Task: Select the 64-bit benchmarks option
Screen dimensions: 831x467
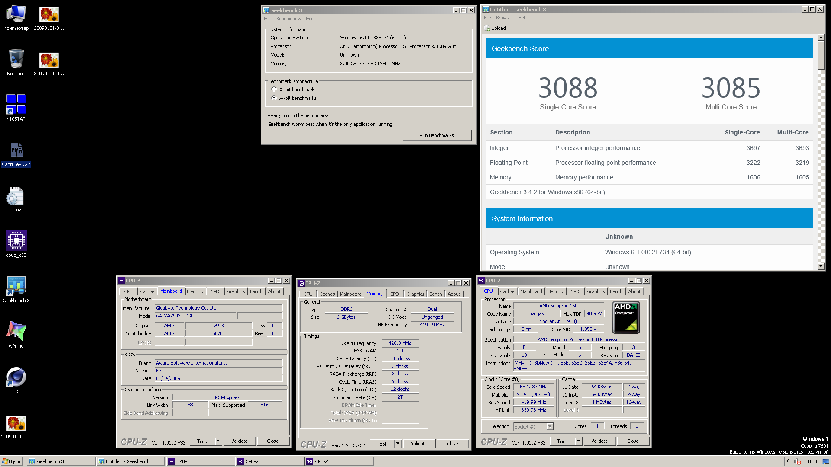Action: (274, 98)
